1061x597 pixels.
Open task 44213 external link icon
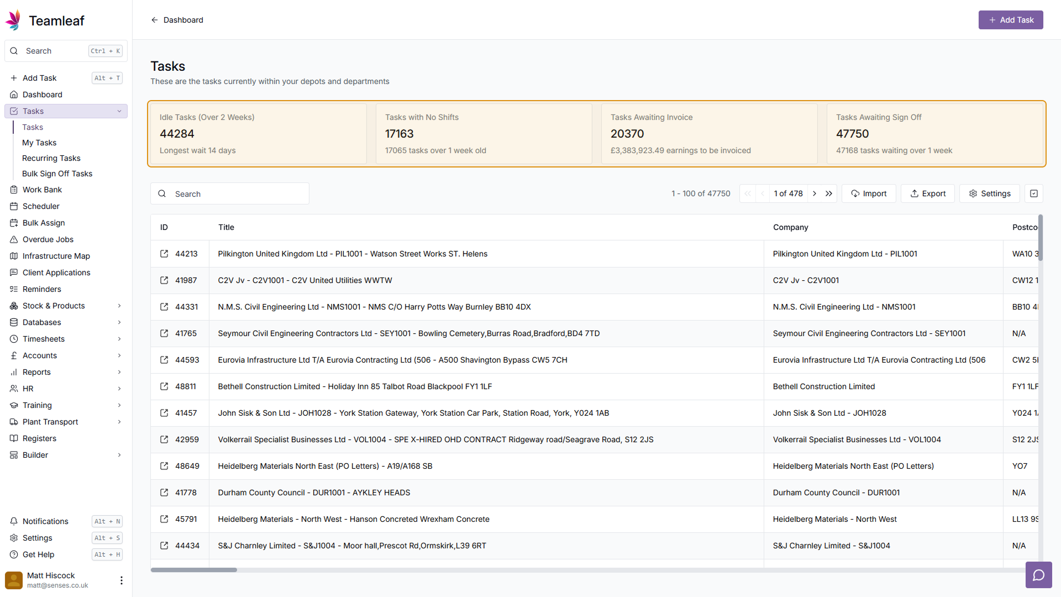[164, 254]
